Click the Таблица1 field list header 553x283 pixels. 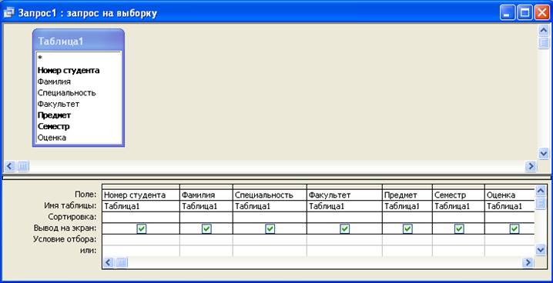[x=79, y=42]
